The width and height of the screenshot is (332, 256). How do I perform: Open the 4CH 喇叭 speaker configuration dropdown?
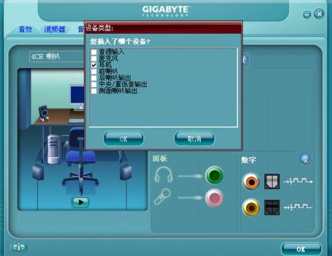click(57, 57)
